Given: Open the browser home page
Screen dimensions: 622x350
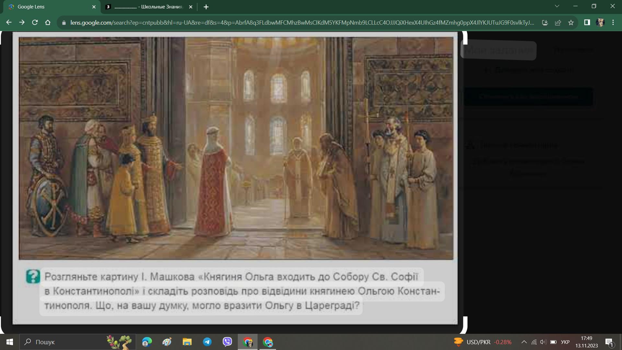Looking at the screenshot, I should click(x=48, y=22).
